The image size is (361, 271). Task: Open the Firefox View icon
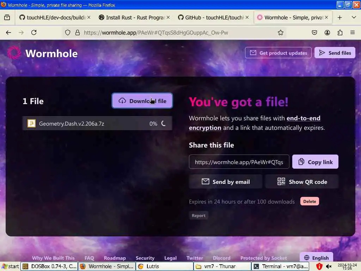(7, 18)
